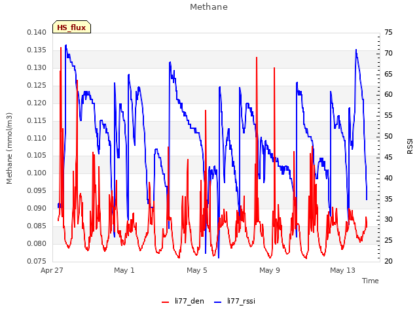Click the 75 RSSI axis value
The image size is (419, 314).
[388, 32]
